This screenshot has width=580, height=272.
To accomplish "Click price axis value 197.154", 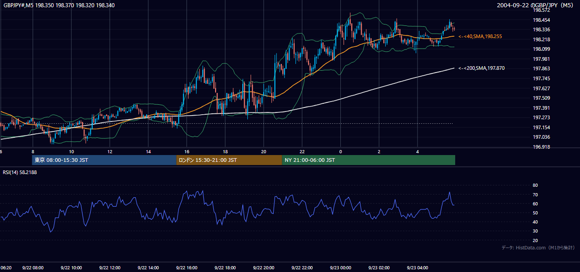I will coord(541,127).
